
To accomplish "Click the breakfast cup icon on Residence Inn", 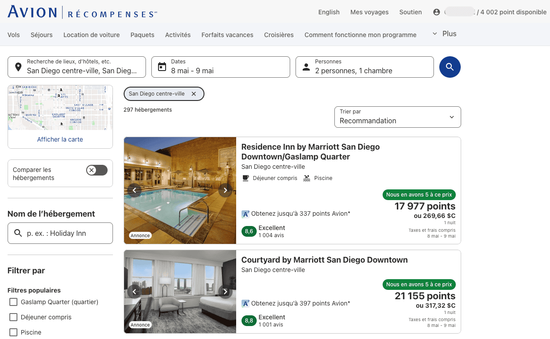I will coord(246,178).
